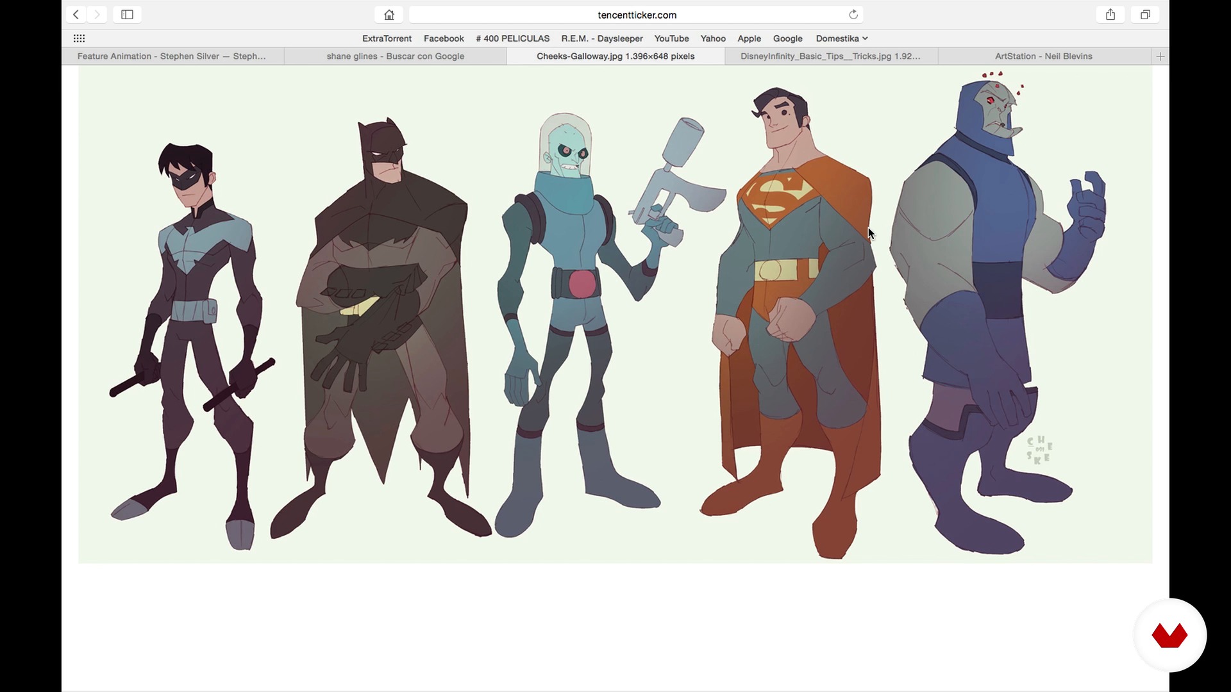The width and height of the screenshot is (1231, 692).
Task: Open the R.E.M. - Daysleeper bookmark
Action: [x=602, y=38]
